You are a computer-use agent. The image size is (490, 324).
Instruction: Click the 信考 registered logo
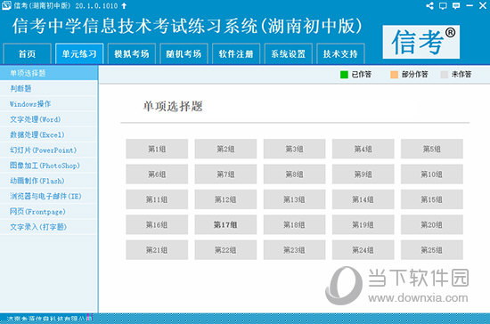coord(421,42)
